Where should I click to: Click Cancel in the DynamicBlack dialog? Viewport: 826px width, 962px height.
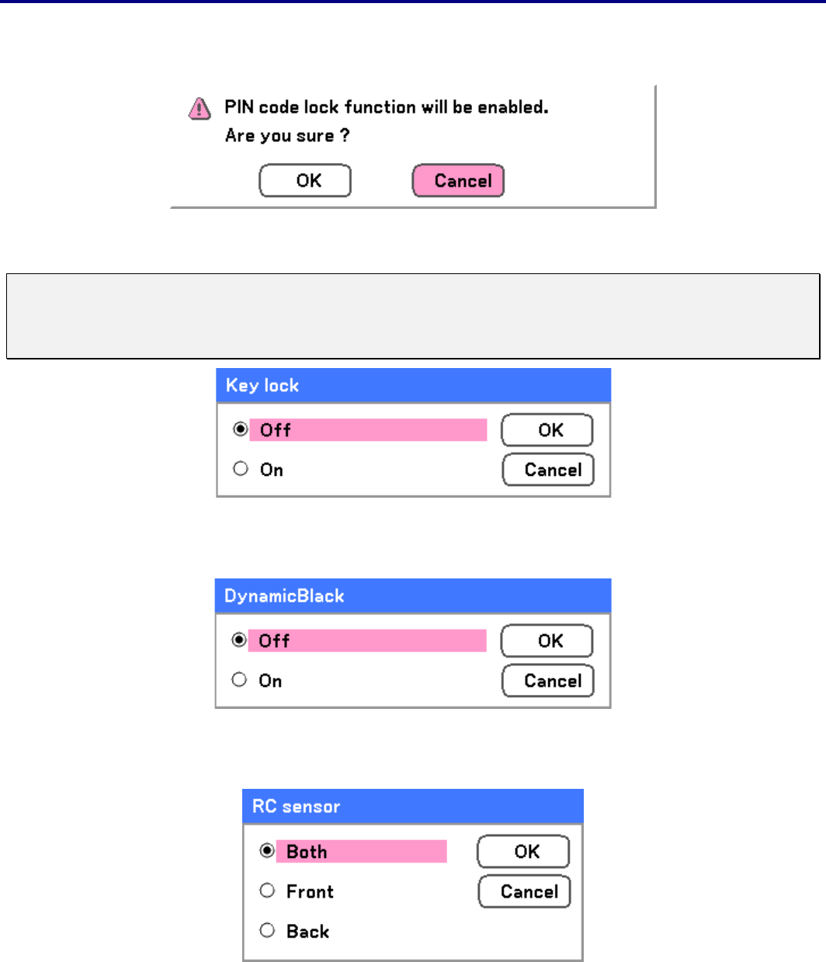pos(548,681)
